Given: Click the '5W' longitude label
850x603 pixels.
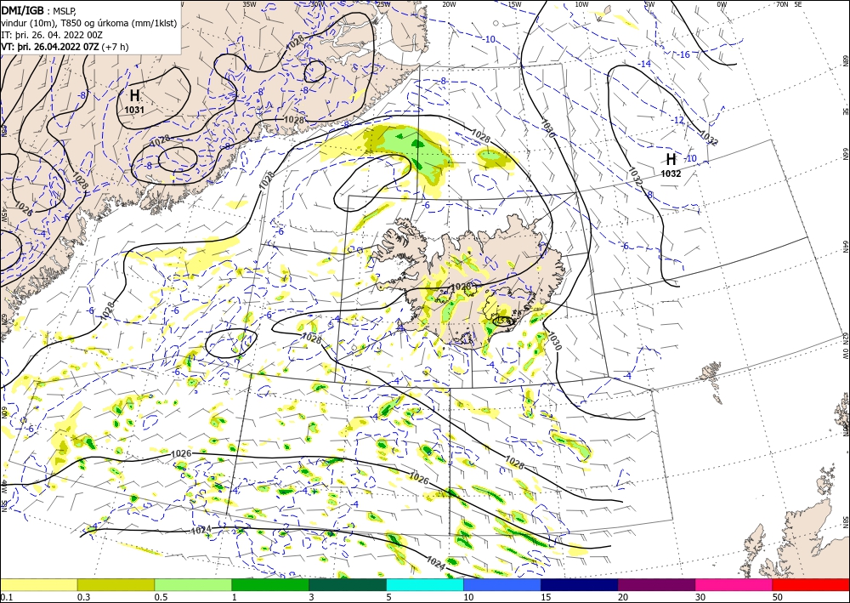Looking at the screenshot, I should click(x=649, y=4).
